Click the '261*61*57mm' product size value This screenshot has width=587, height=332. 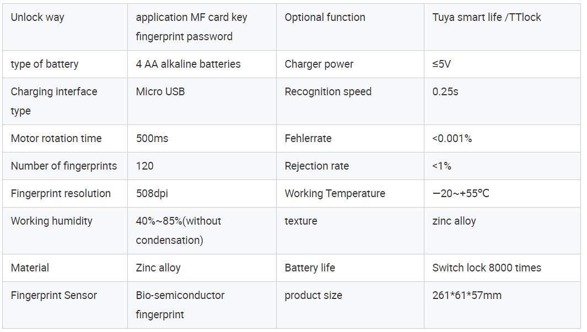coord(467,295)
